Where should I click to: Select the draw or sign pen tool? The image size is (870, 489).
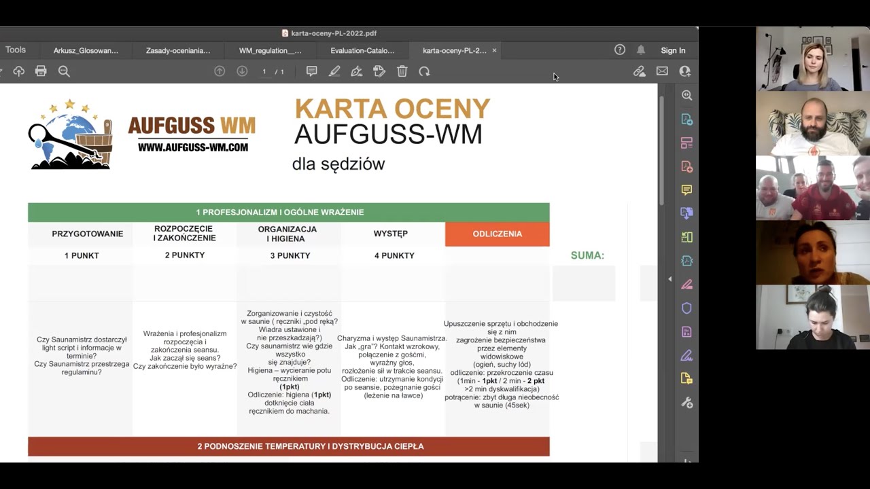tap(356, 71)
